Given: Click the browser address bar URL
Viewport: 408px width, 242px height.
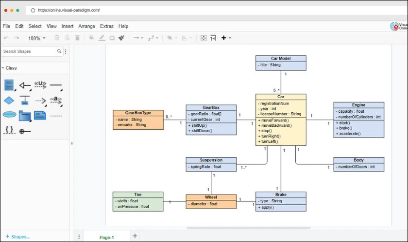Looking at the screenshot, I should [69, 10].
